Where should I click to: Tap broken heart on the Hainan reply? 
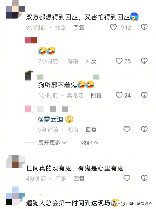pos(144,61)
